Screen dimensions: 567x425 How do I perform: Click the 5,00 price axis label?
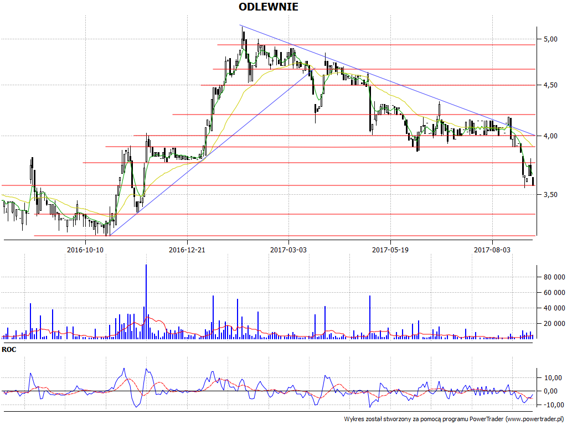550,39
